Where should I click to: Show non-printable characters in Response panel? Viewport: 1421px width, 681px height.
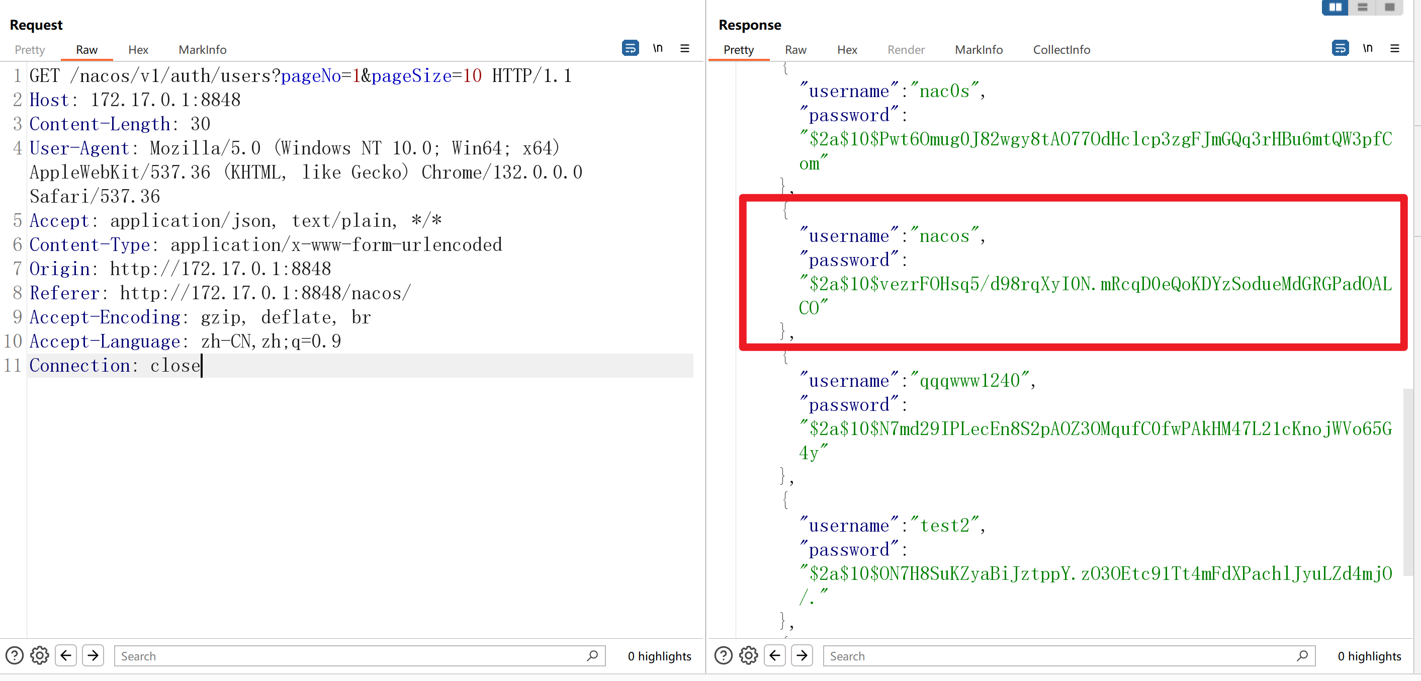1368,48
